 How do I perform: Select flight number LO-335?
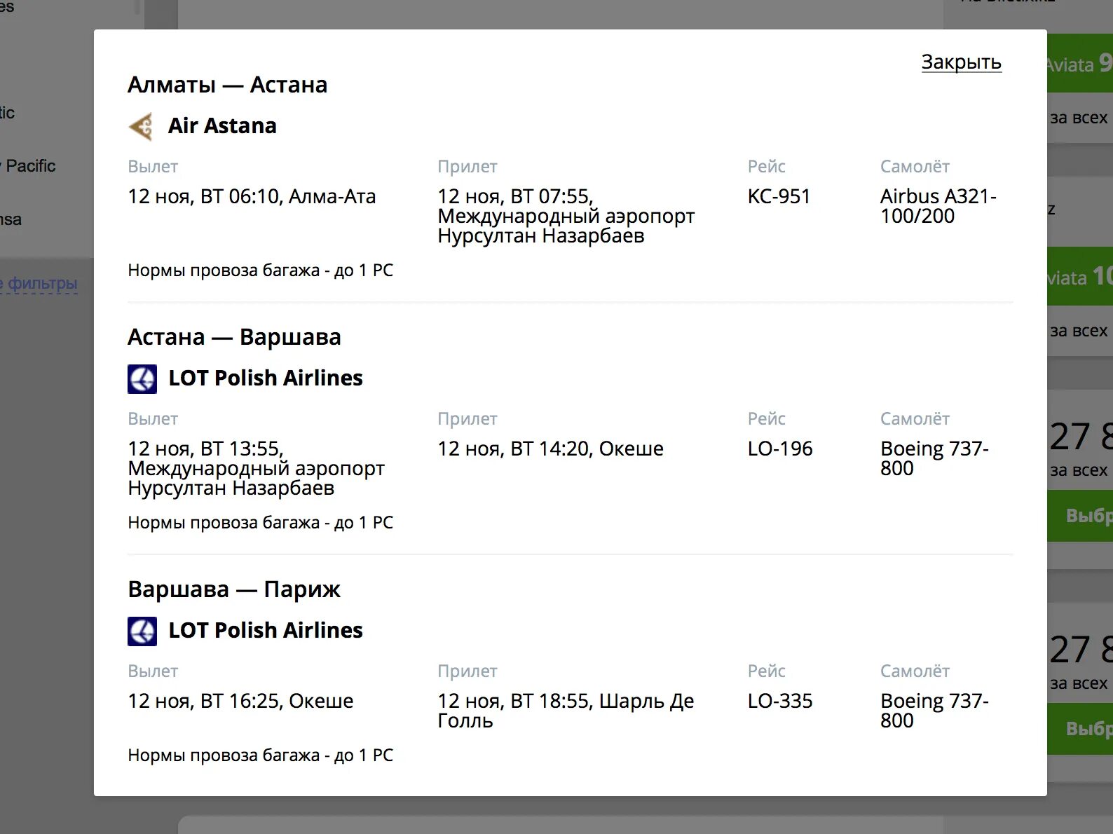780,701
